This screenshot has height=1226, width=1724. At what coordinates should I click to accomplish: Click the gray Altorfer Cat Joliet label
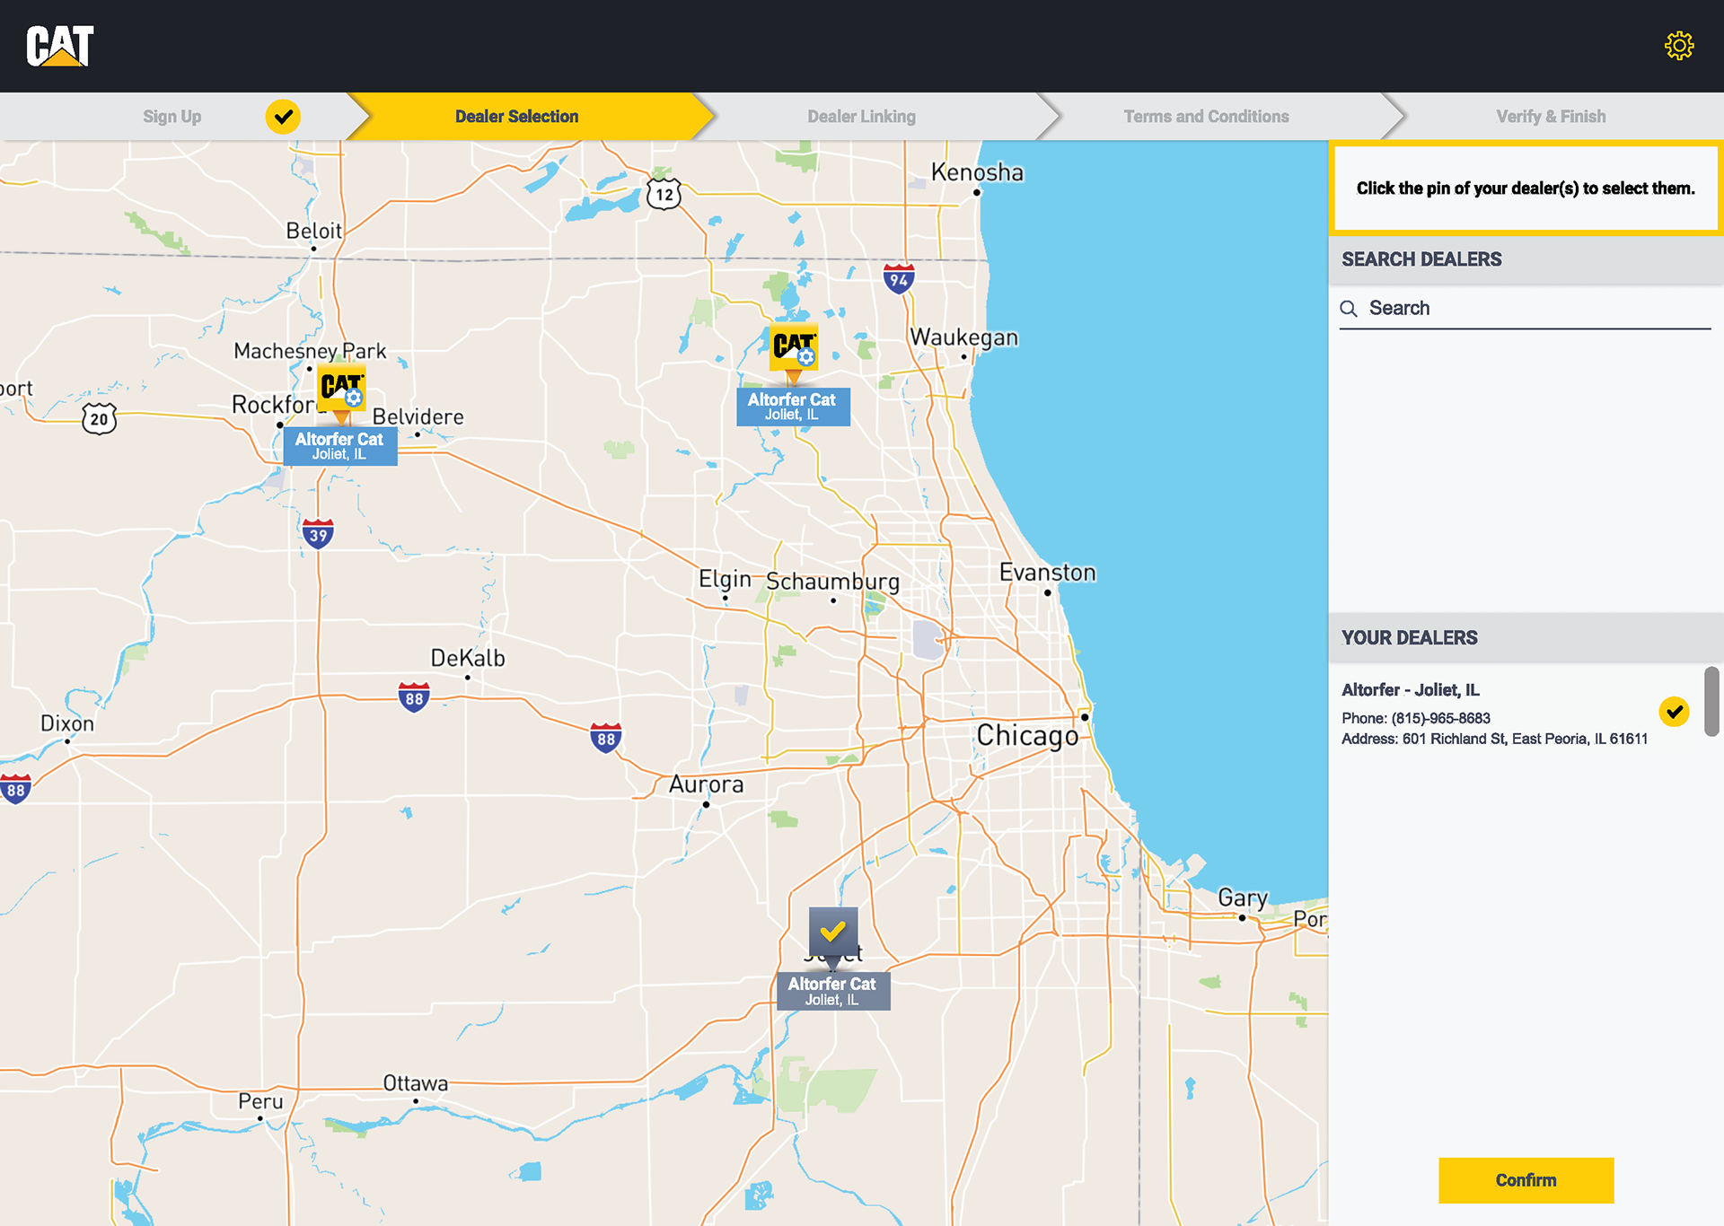pos(833,992)
